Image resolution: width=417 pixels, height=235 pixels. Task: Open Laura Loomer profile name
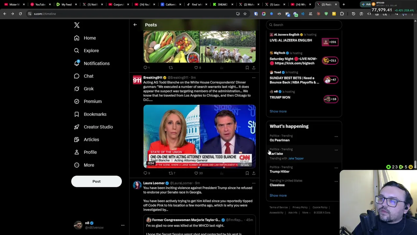pos(154,183)
